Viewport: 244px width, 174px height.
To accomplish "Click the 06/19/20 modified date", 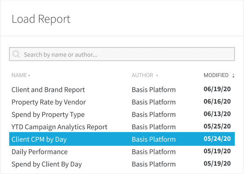I will (217, 89).
